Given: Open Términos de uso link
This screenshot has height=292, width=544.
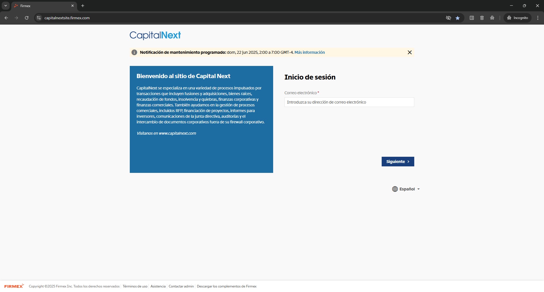Looking at the screenshot, I should tap(135, 286).
